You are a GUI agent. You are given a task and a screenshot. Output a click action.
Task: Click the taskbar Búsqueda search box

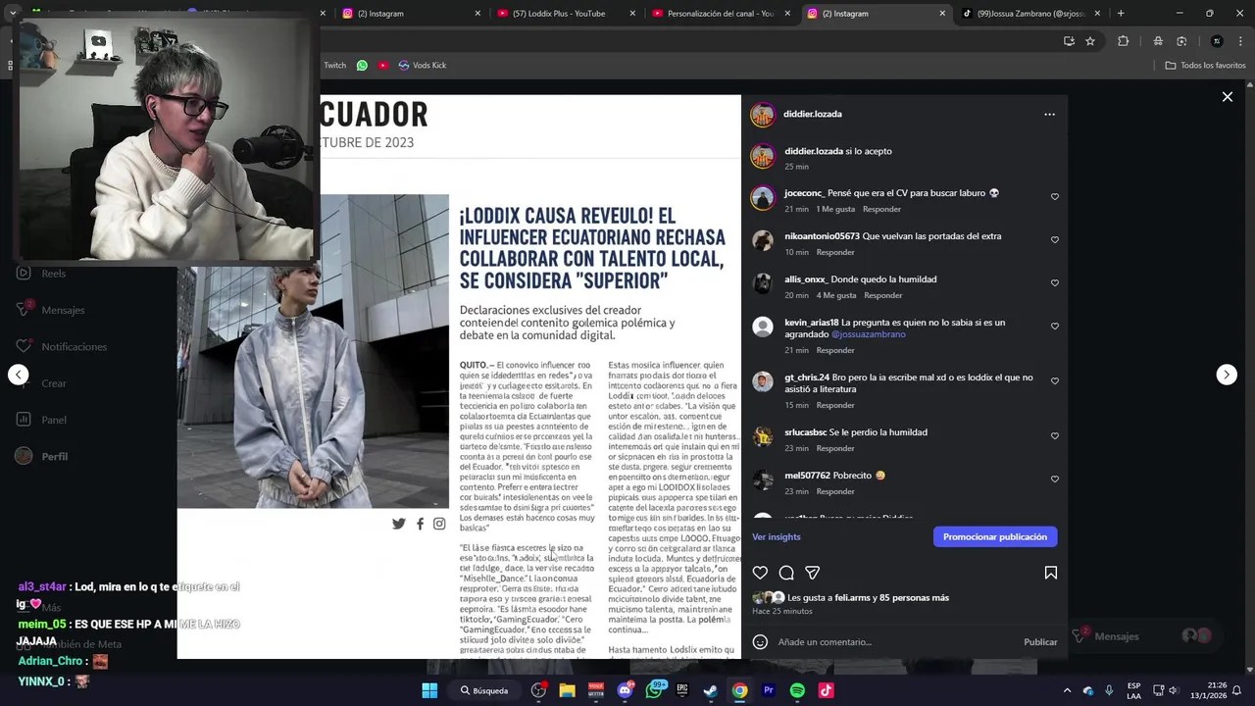[486, 690]
